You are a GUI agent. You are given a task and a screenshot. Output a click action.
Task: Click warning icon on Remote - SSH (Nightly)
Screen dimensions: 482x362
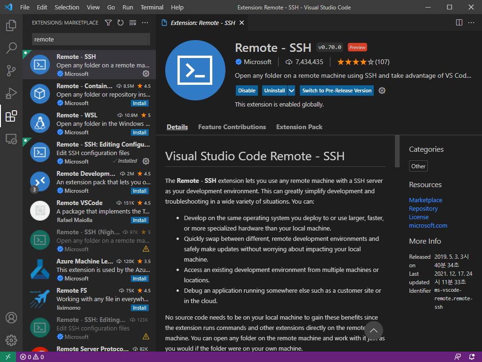click(146, 249)
